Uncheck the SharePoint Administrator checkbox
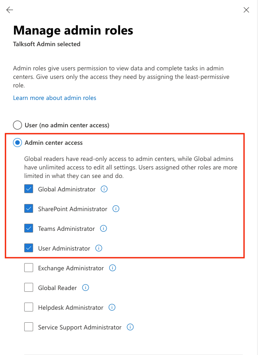258x355 pixels. pos(29,208)
